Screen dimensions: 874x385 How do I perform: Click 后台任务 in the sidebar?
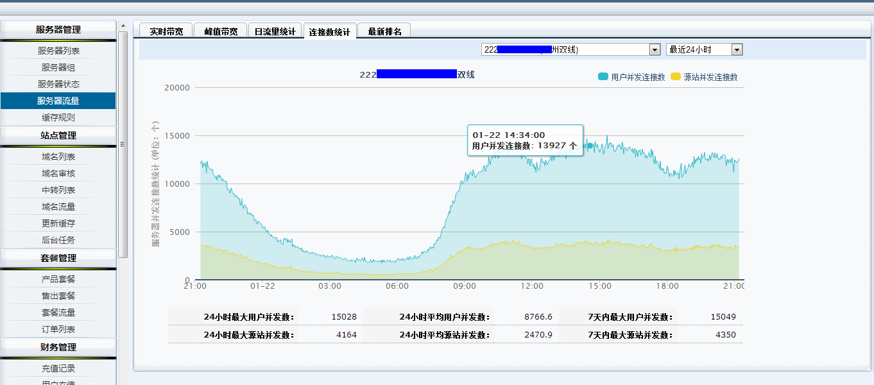[58, 239]
